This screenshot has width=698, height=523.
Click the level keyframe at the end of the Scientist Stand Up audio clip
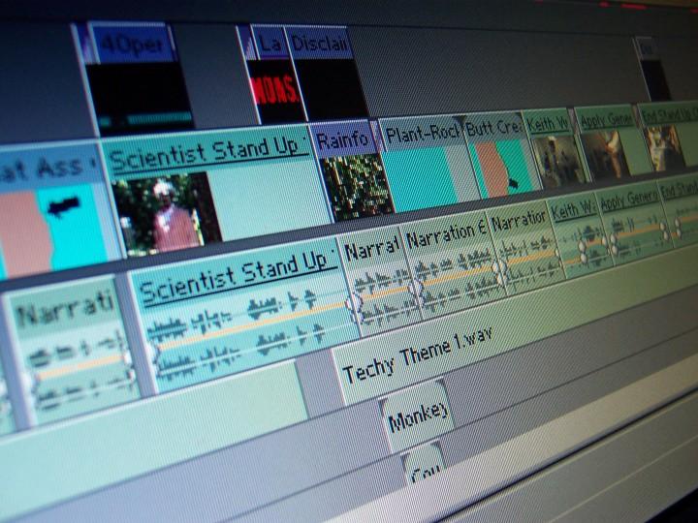tap(353, 305)
